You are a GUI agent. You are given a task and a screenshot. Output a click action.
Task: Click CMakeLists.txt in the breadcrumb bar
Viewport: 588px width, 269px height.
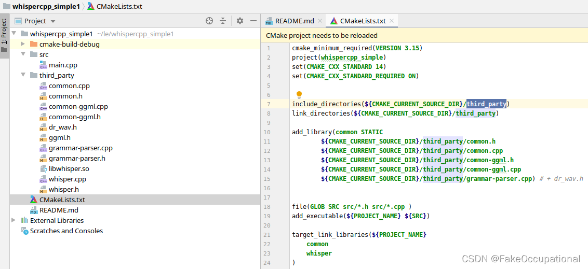tap(119, 6)
